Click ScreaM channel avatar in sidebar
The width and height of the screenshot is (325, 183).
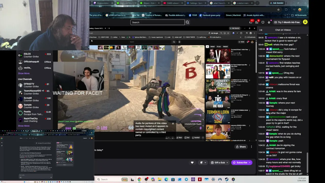point(20,99)
